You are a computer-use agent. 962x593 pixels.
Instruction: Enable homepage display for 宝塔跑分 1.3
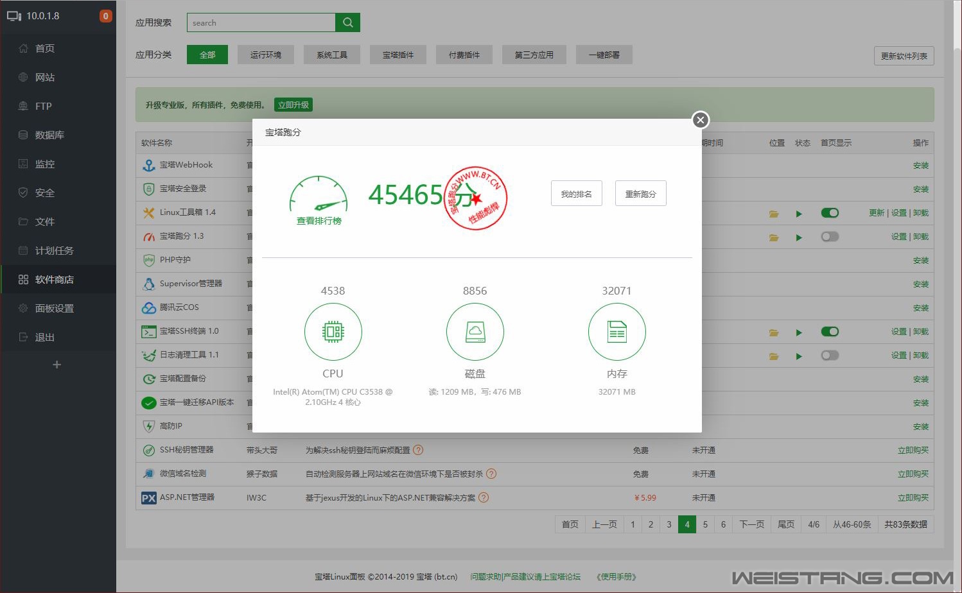coord(829,236)
